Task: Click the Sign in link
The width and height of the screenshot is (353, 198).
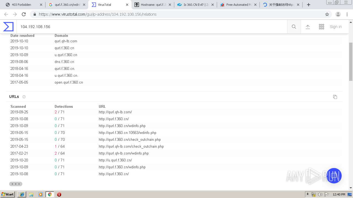Action: click(x=336, y=27)
